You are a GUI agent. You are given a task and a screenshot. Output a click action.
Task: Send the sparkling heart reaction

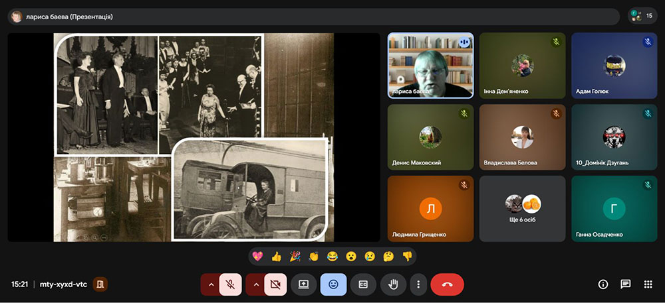[257, 256]
